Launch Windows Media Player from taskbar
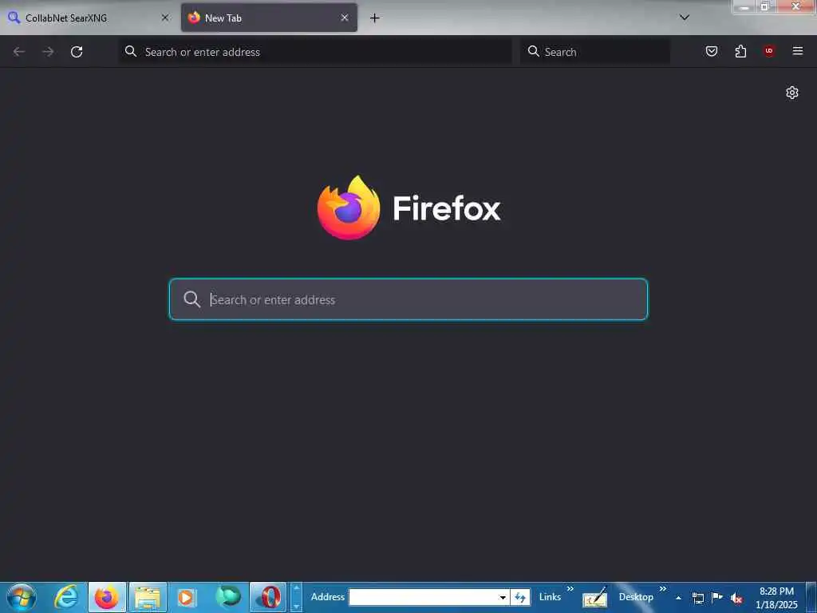817x613 pixels. click(187, 597)
